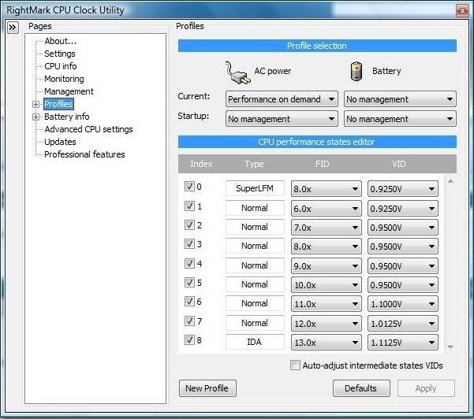The image size is (474, 419).
Task: Open the 0.9500V VID dropdown for index 4
Action: coord(403,266)
